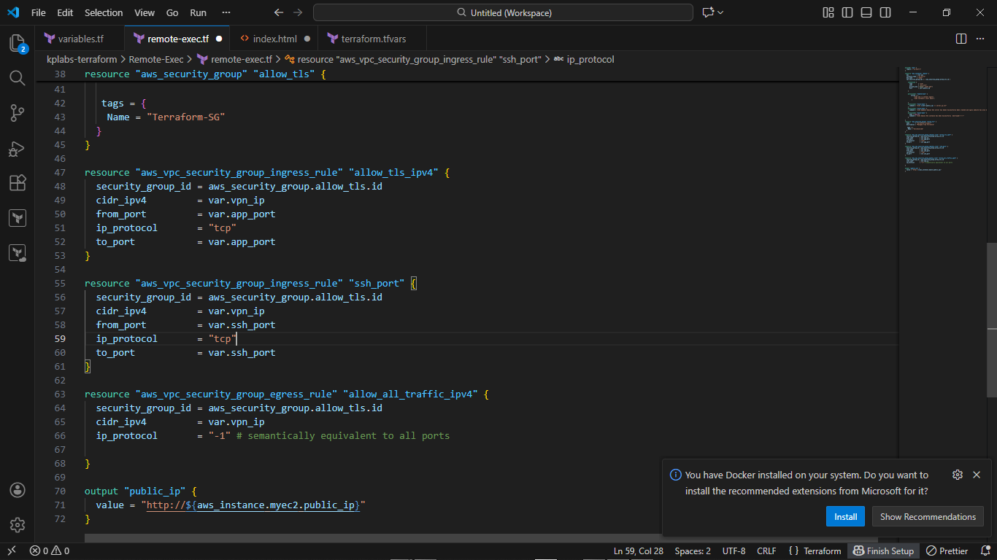Switch to the terraform.tfvars tab
This screenshot has width=997, height=560.
coord(372,37)
